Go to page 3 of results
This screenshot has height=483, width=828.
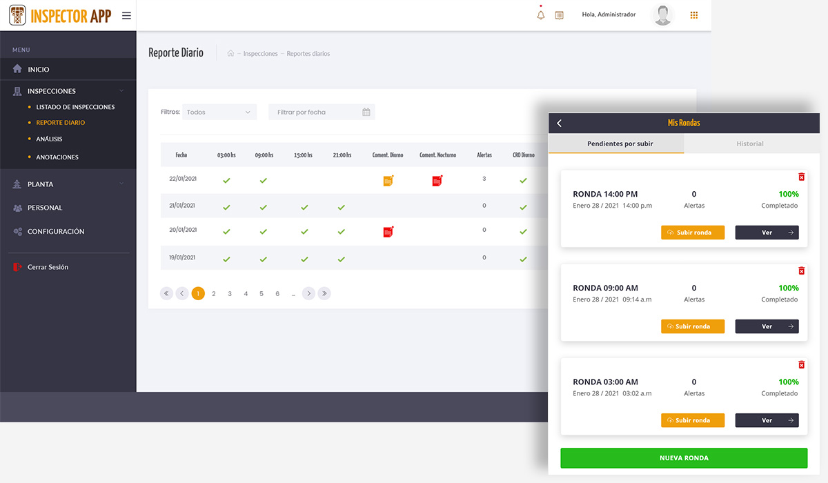(230, 294)
